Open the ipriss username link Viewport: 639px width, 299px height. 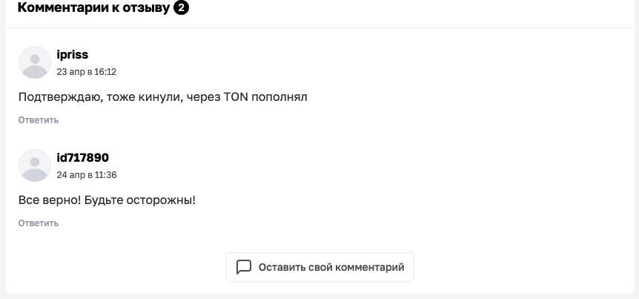(73, 54)
